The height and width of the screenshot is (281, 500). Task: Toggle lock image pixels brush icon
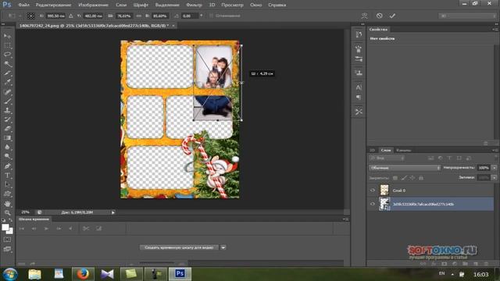tap(404, 178)
